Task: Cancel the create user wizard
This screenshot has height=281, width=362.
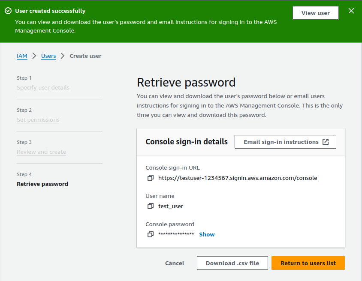Action: [x=175, y=263]
